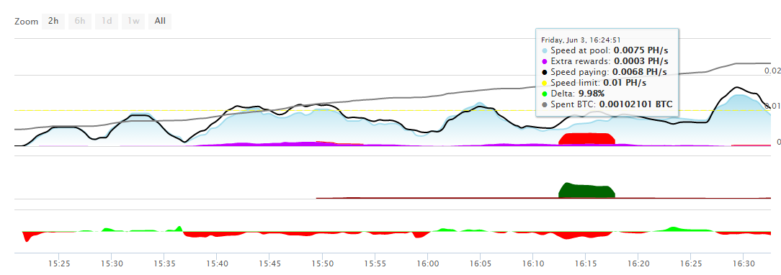Select the 1w zoom range
Viewport: 781px width, 275px height.
pos(133,21)
